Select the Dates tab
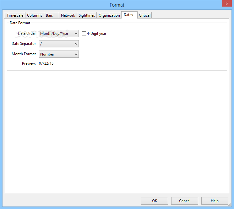The height and width of the screenshot is (209, 234). click(x=129, y=15)
